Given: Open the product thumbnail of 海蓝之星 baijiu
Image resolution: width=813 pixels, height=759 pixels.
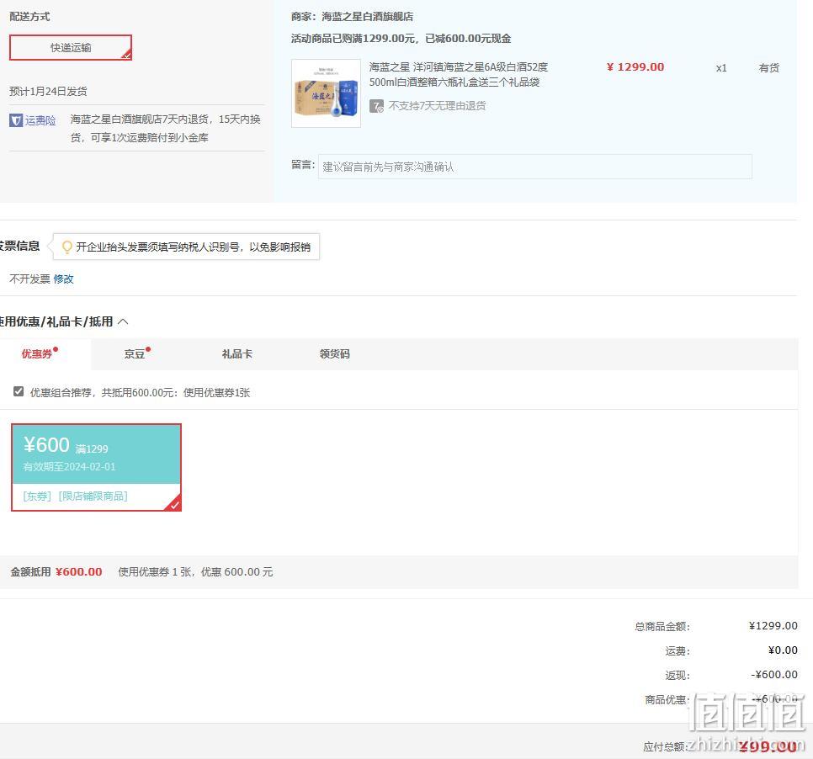Looking at the screenshot, I should 327,93.
